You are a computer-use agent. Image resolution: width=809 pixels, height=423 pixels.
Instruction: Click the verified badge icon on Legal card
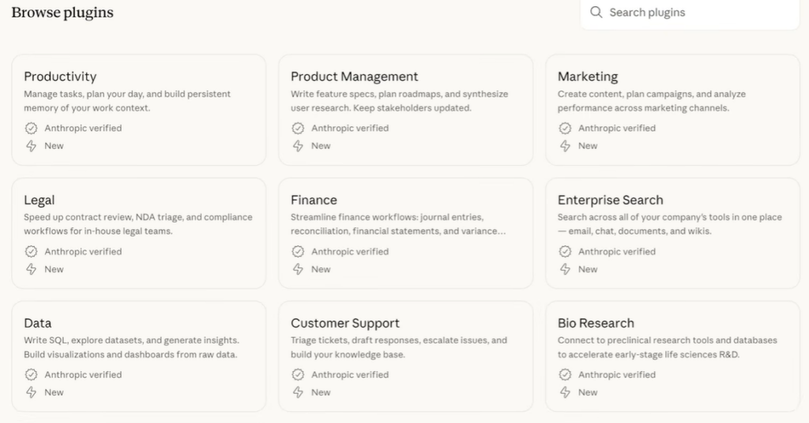(x=32, y=252)
